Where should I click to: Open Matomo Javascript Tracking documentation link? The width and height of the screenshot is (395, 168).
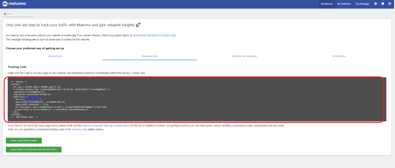pyautogui.click(x=106, y=125)
